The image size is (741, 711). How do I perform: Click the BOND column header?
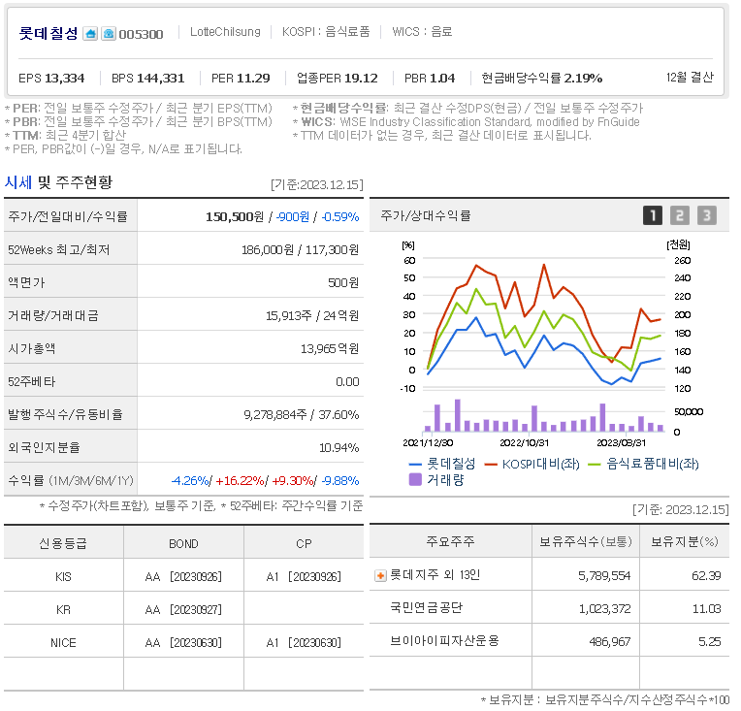click(183, 543)
